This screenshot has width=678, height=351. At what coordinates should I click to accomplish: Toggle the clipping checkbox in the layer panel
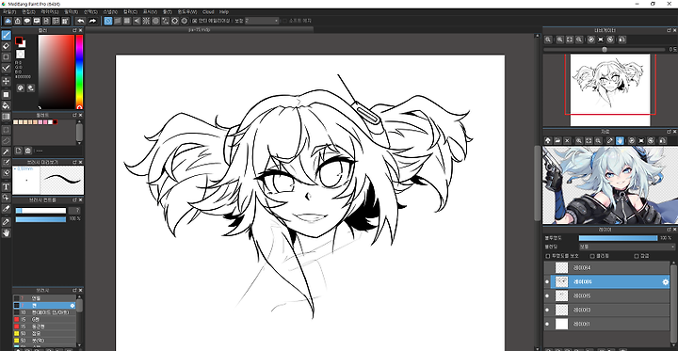click(x=592, y=256)
